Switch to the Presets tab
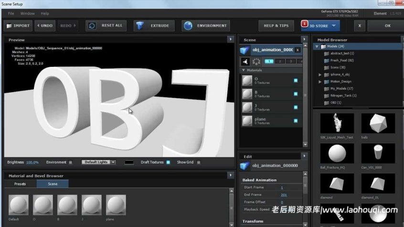The image size is (404, 227). tap(20, 184)
